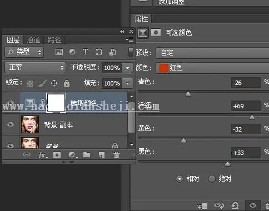Click the 黑色 black value field

[x=246, y=153]
